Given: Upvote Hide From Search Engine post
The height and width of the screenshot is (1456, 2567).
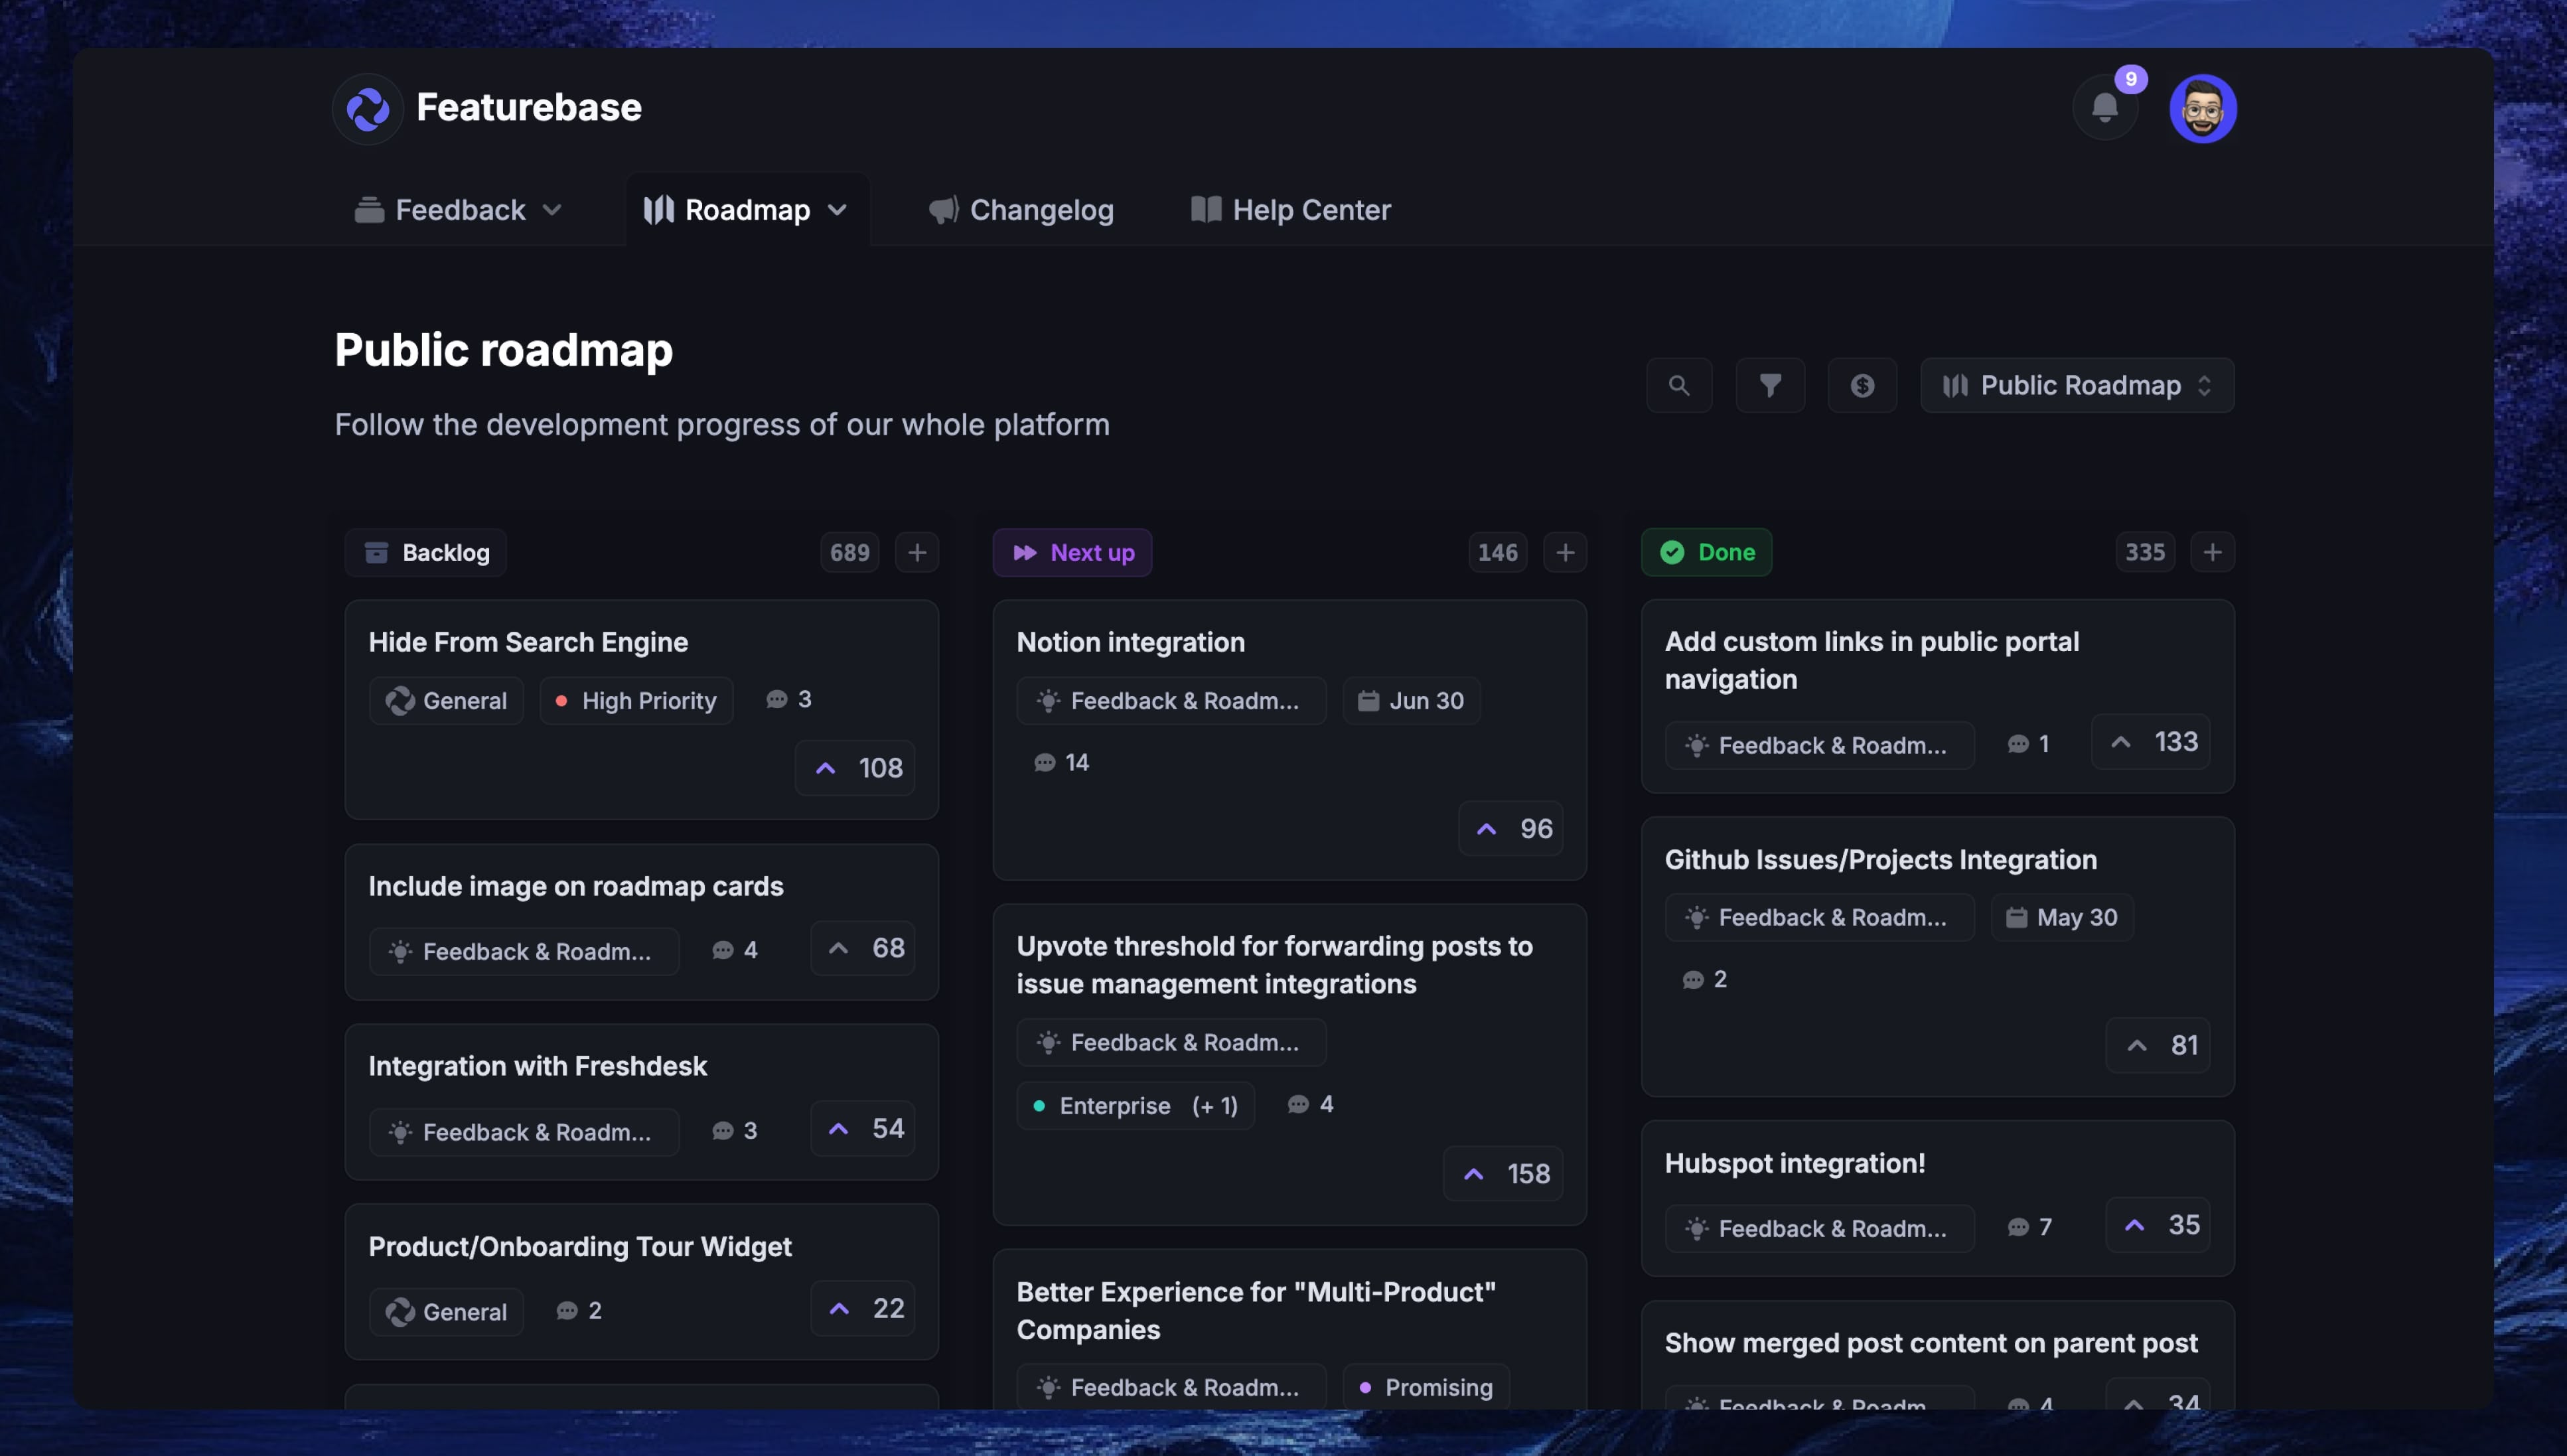Looking at the screenshot, I should (x=855, y=767).
